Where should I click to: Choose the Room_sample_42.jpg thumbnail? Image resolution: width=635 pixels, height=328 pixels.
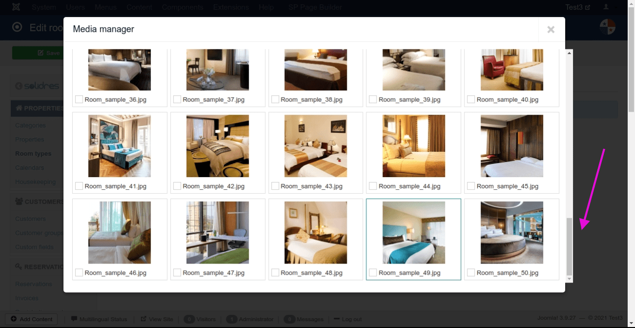click(217, 146)
